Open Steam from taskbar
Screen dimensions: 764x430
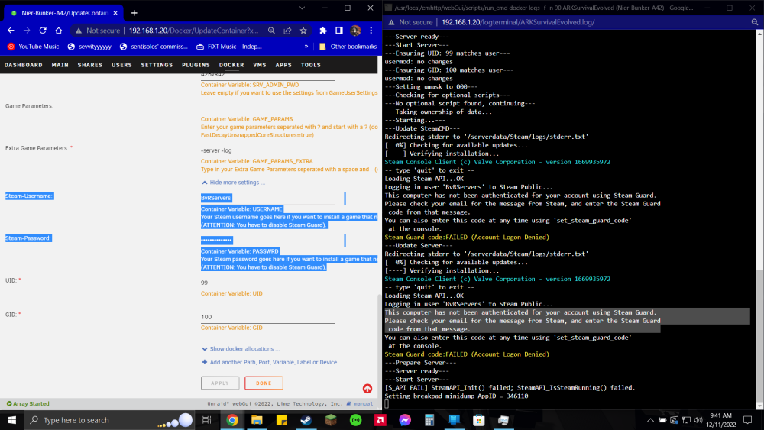[306, 420]
